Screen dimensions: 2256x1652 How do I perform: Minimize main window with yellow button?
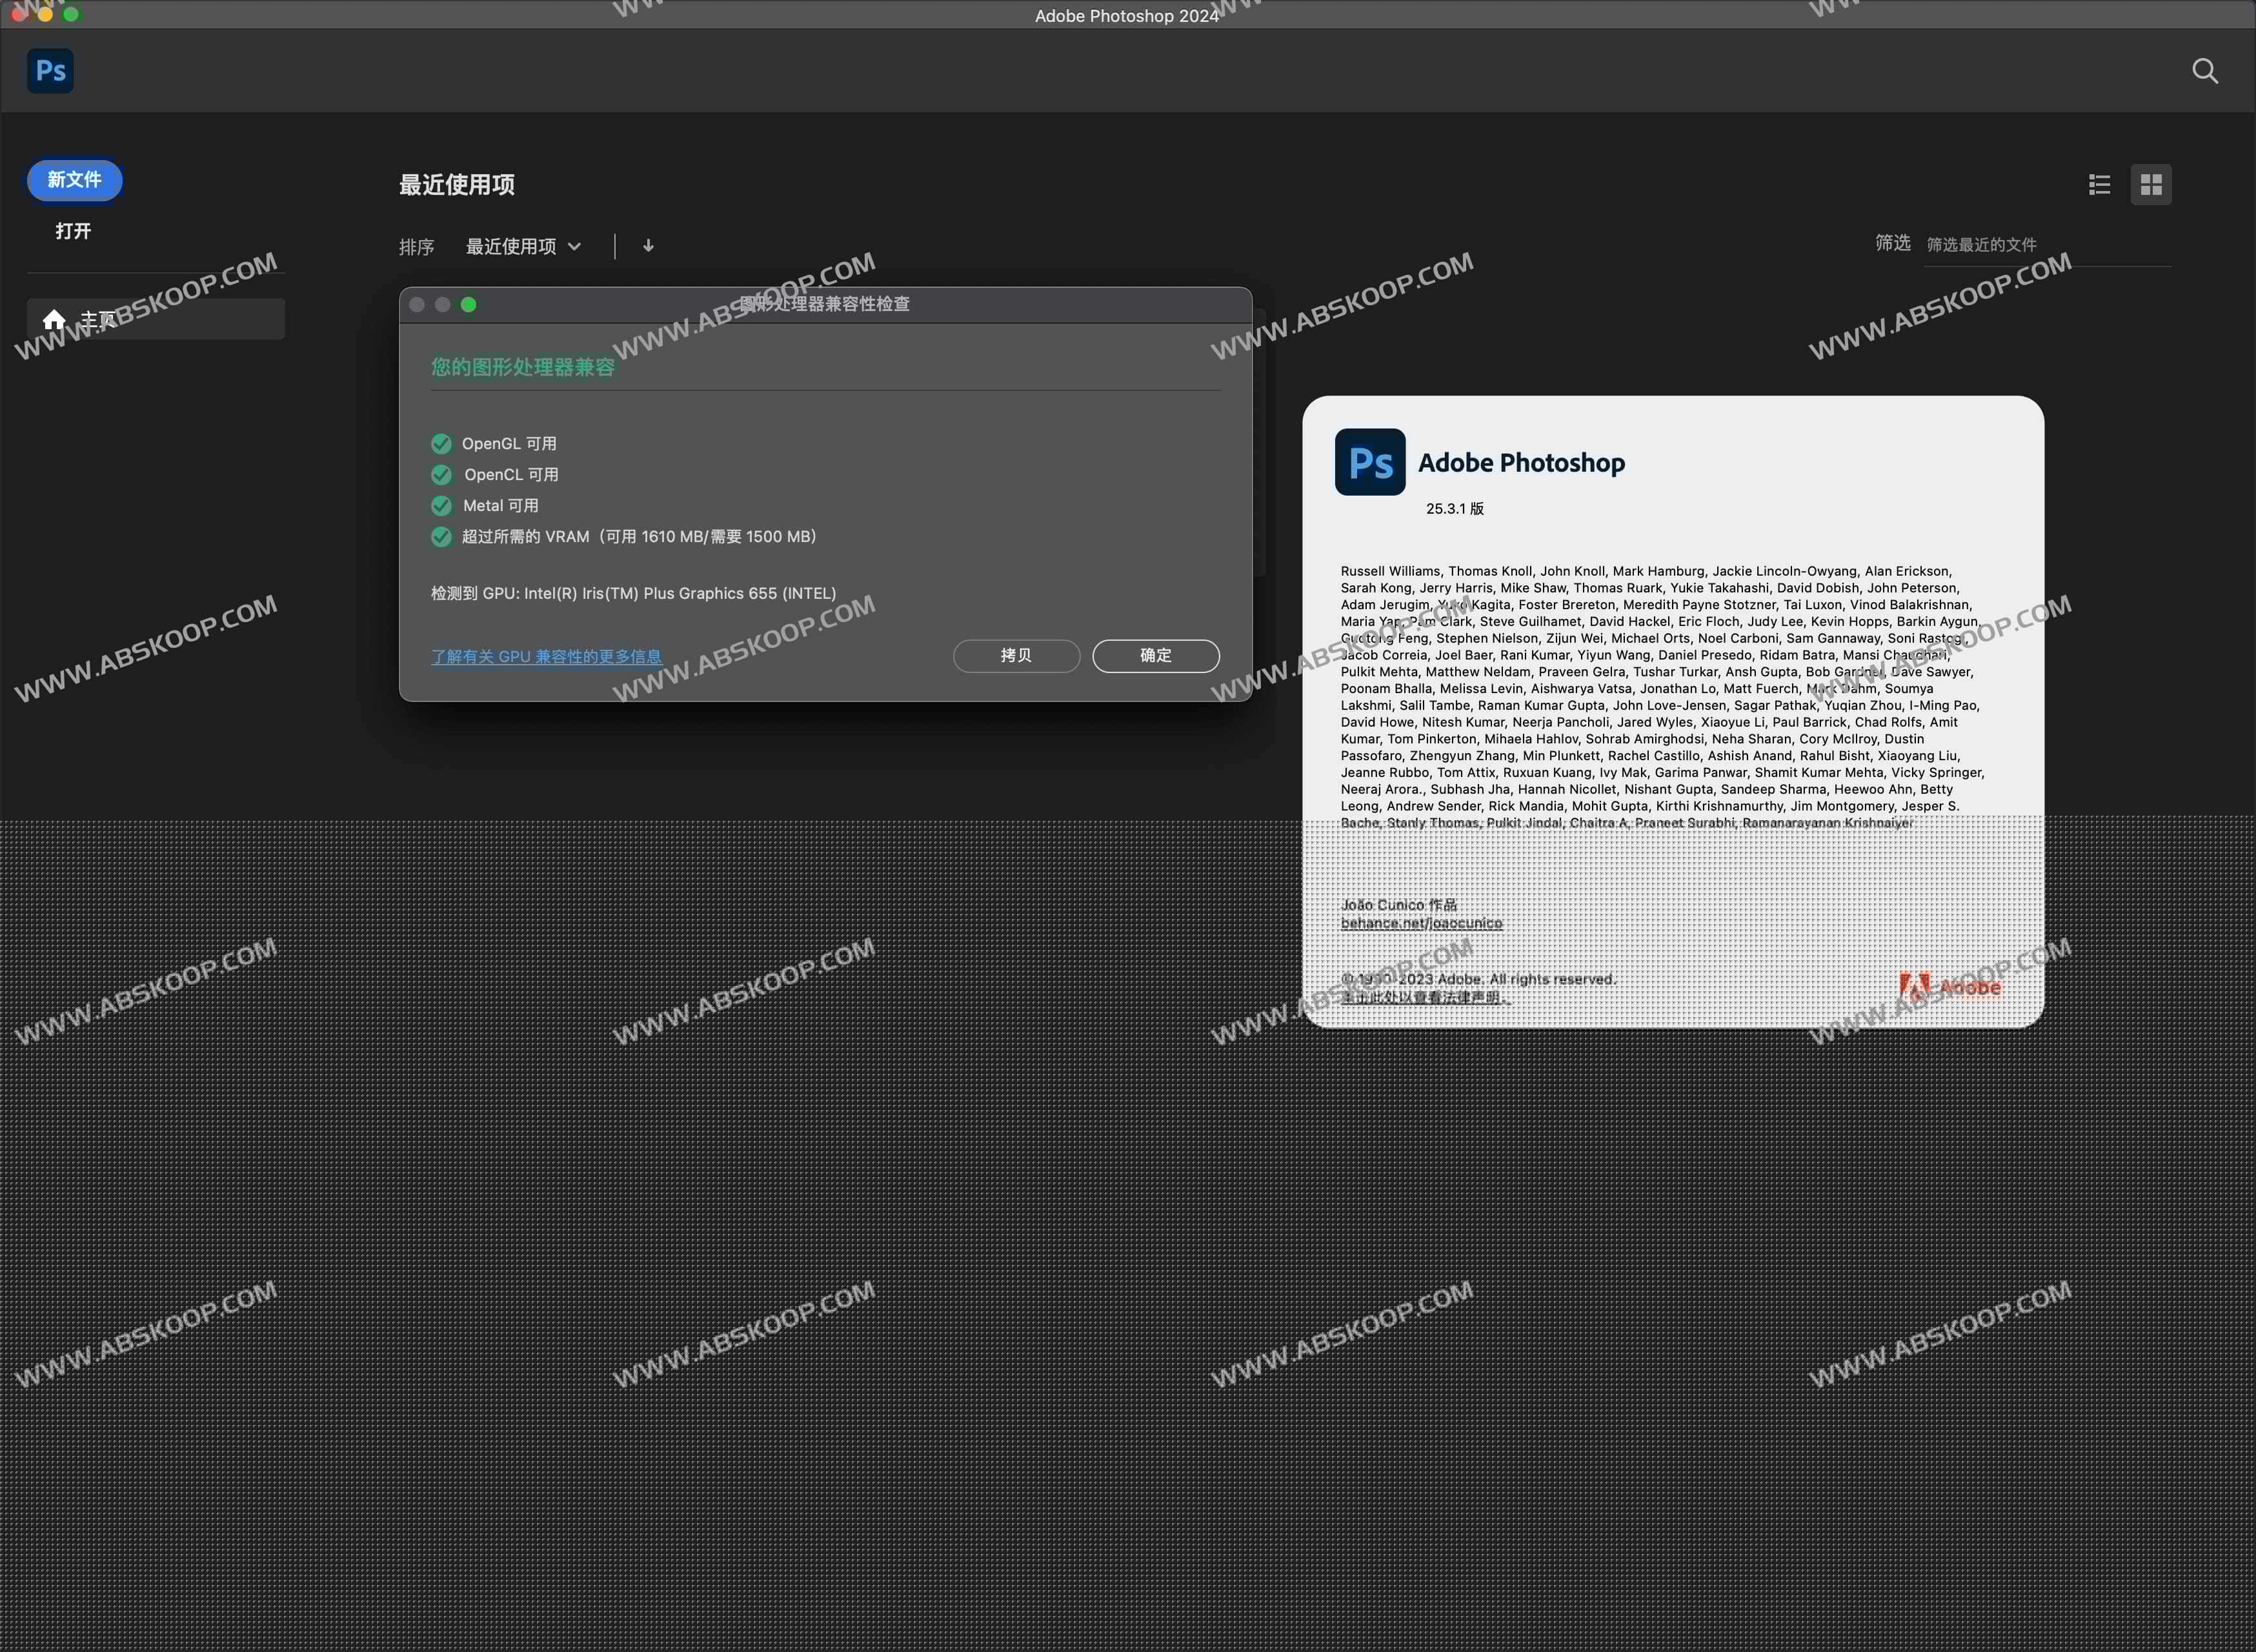click(x=45, y=14)
